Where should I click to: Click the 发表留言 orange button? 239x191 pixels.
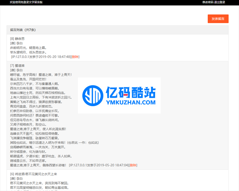(218, 19)
